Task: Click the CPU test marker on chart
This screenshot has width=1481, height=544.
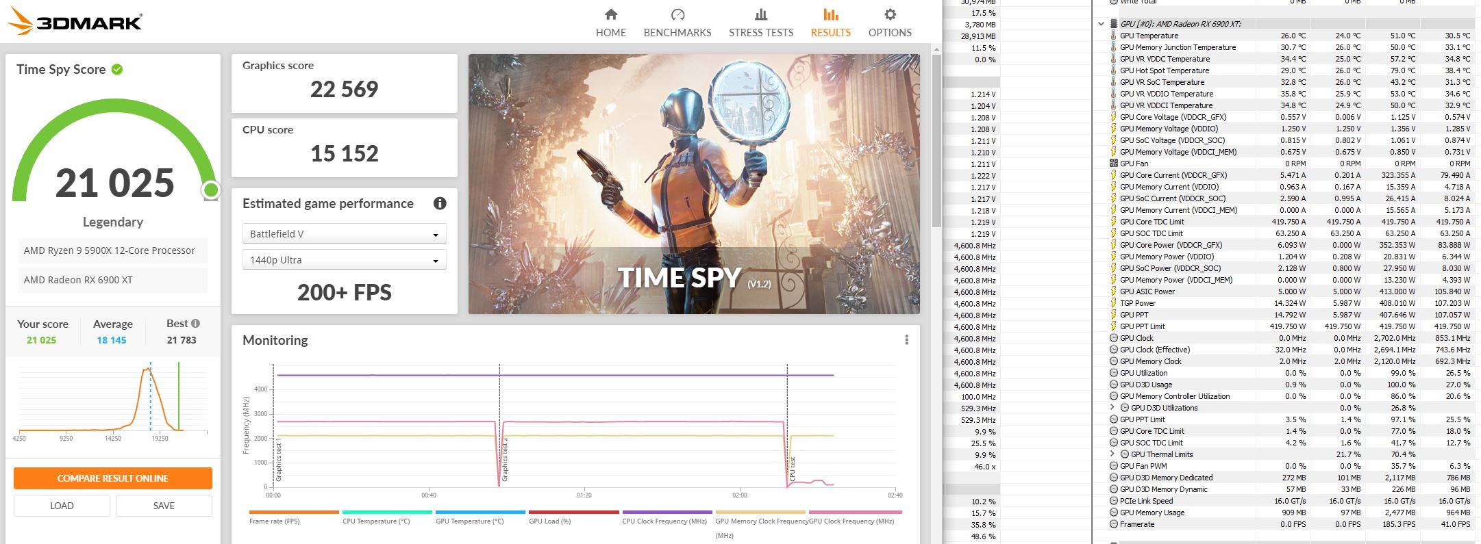Action: point(793,469)
